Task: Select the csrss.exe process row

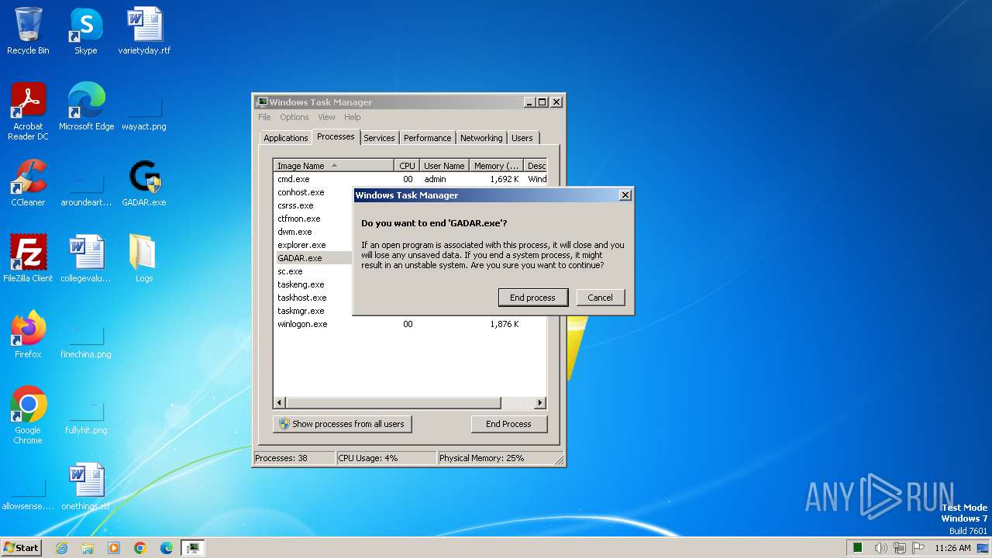Action: click(x=313, y=205)
